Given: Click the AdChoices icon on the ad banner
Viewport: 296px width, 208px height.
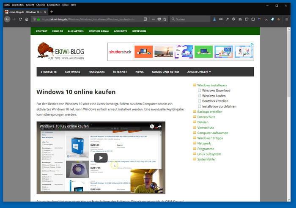Looking at the screenshot, I should 252,44.
